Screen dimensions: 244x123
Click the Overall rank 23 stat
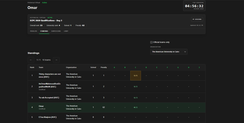(36, 25)
